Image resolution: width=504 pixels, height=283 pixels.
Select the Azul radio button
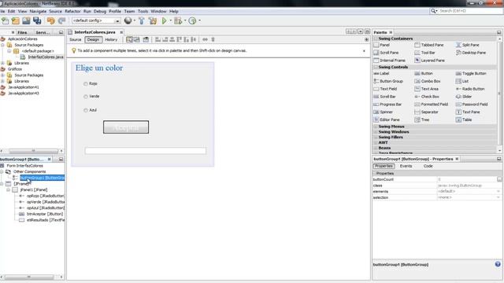tap(90, 110)
